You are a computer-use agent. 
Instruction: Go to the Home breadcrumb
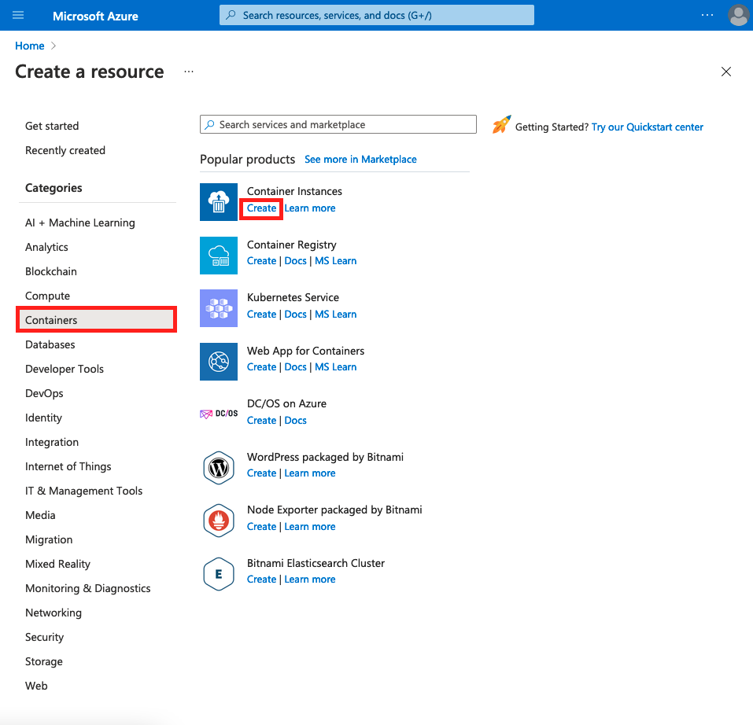29,46
